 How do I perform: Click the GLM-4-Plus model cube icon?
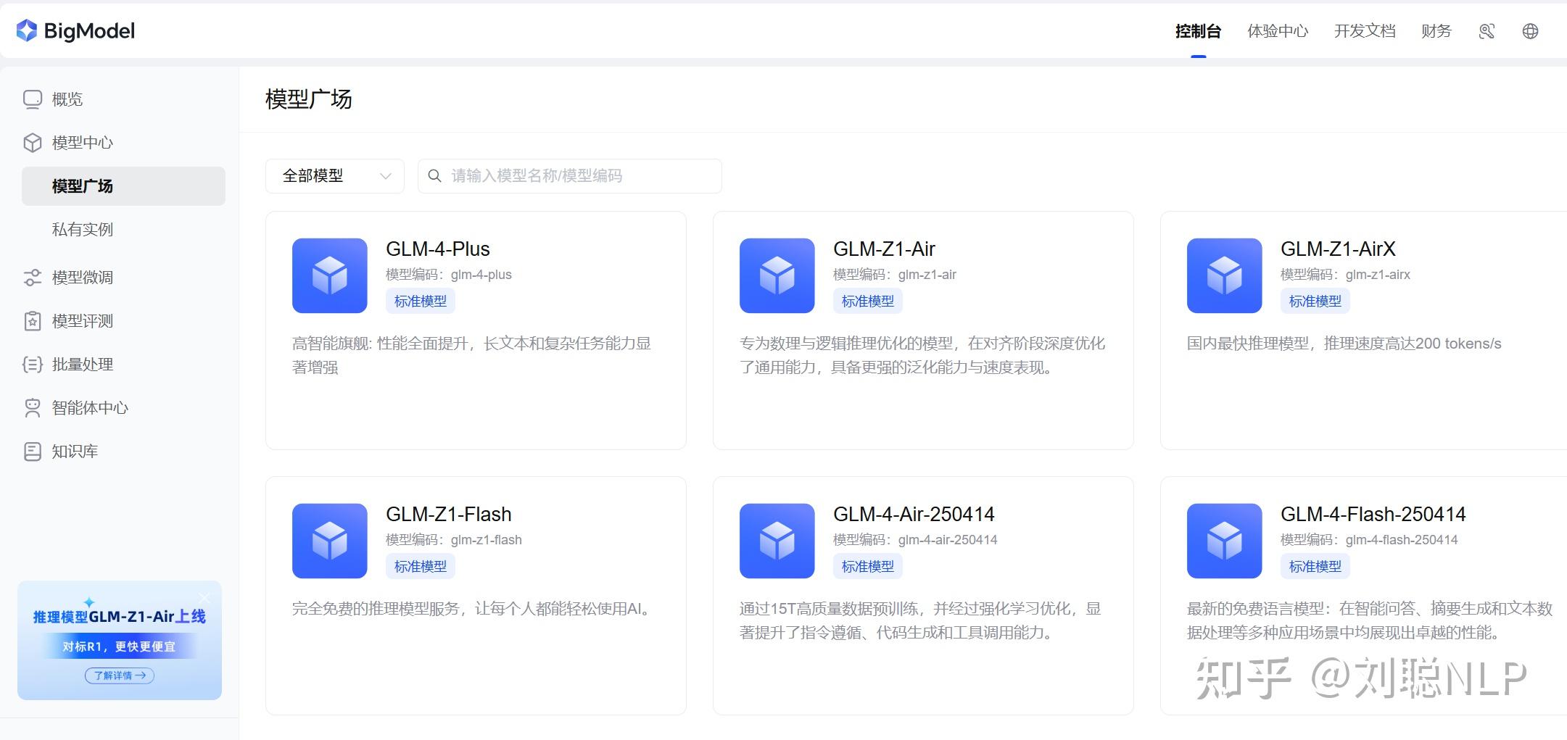(330, 275)
